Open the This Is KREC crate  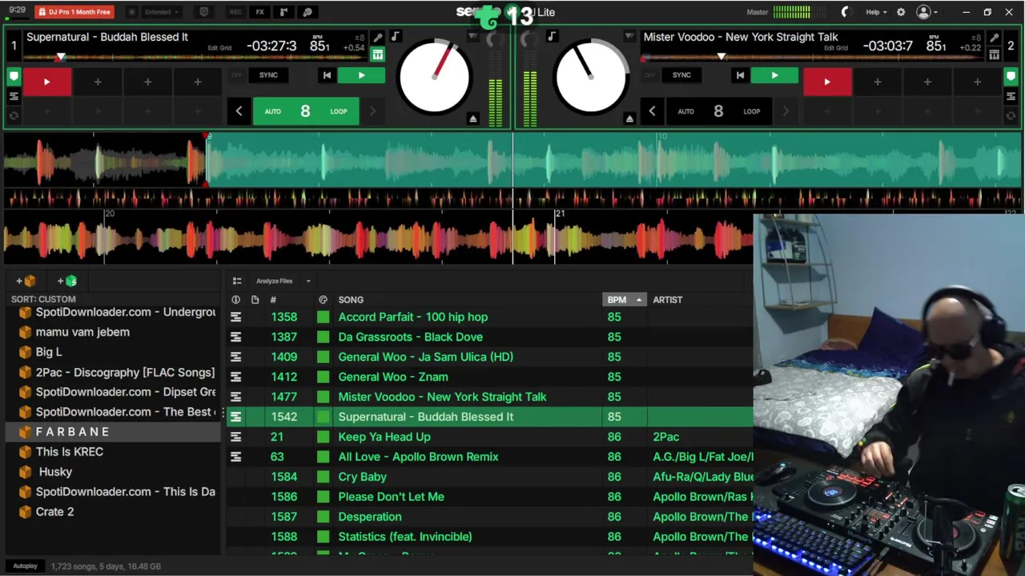tap(69, 452)
